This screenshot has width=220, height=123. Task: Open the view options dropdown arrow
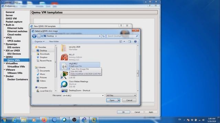[124, 42]
